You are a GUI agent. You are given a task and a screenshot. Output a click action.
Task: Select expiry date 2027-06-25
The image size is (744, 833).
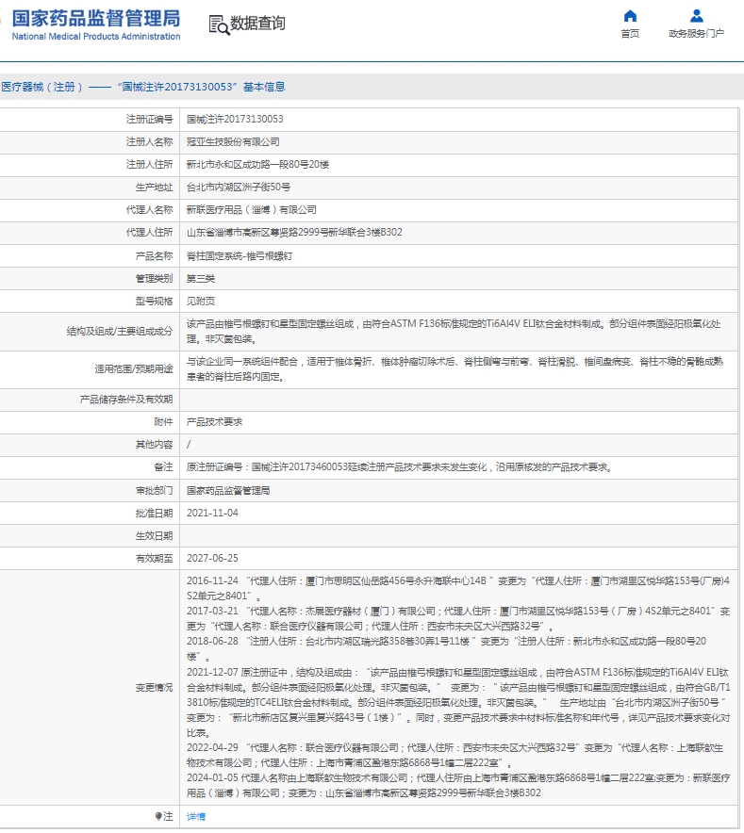click(212, 559)
